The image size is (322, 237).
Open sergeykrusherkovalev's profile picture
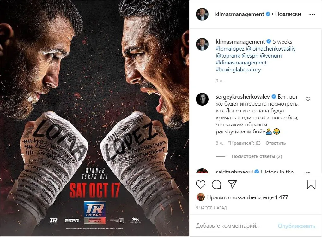coord(202,99)
